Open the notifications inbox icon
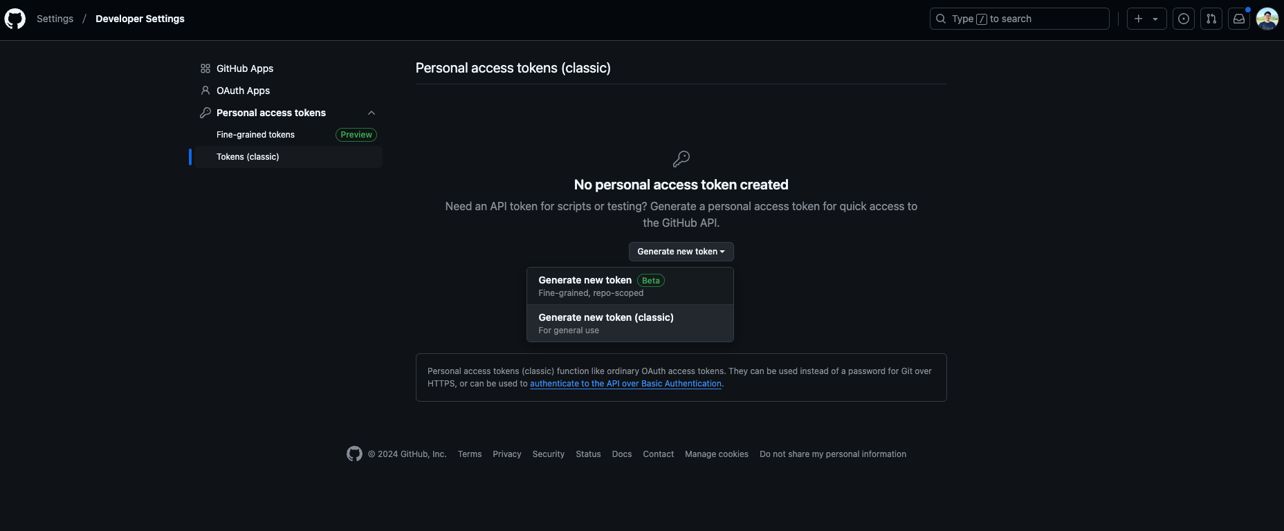Screen dimensions: 1284x531 tap(1239, 19)
